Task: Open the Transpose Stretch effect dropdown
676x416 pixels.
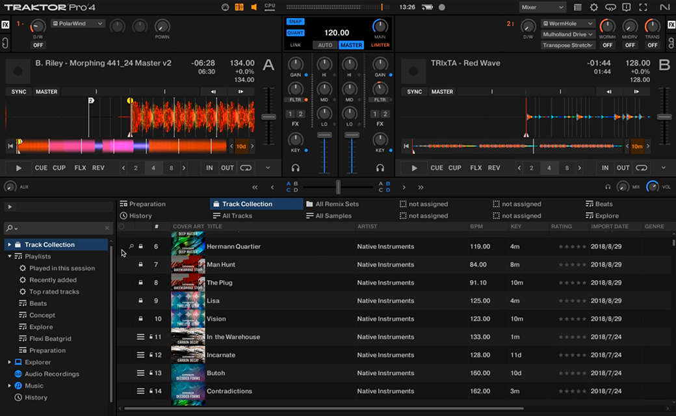Action: pos(568,45)
